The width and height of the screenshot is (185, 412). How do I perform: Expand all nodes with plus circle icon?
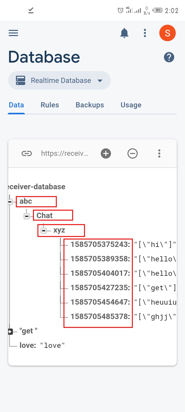(x=106, y=154)
